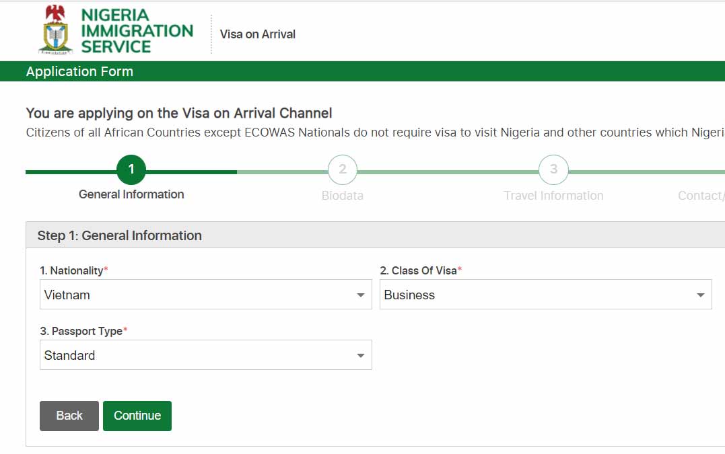Select the Vietnam value in Nationality field

tap(66, 295)
